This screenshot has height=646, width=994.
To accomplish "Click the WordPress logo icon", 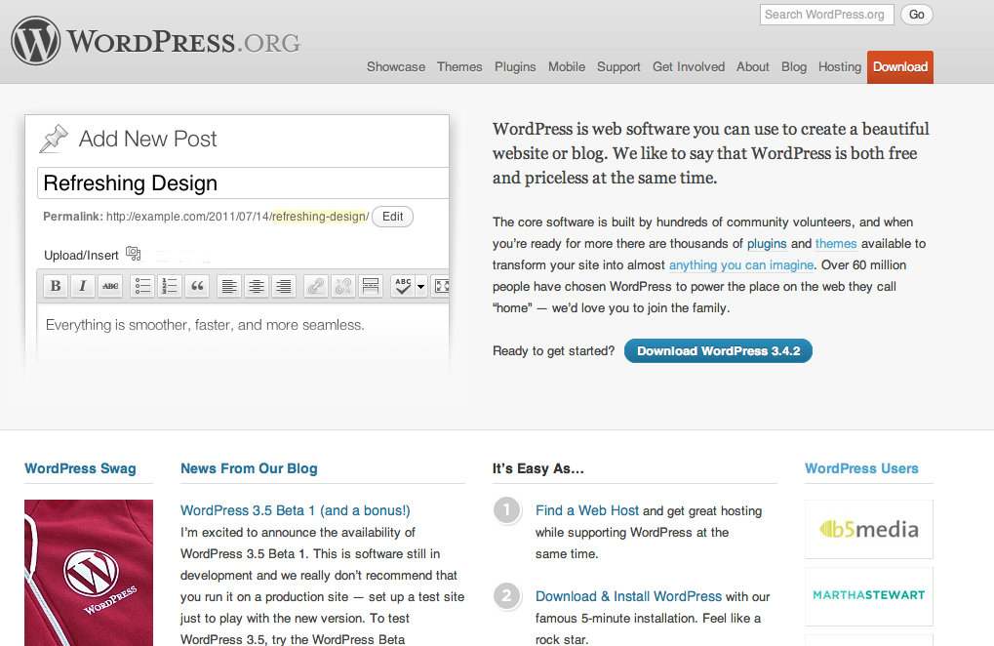I will tap(36, 41).
